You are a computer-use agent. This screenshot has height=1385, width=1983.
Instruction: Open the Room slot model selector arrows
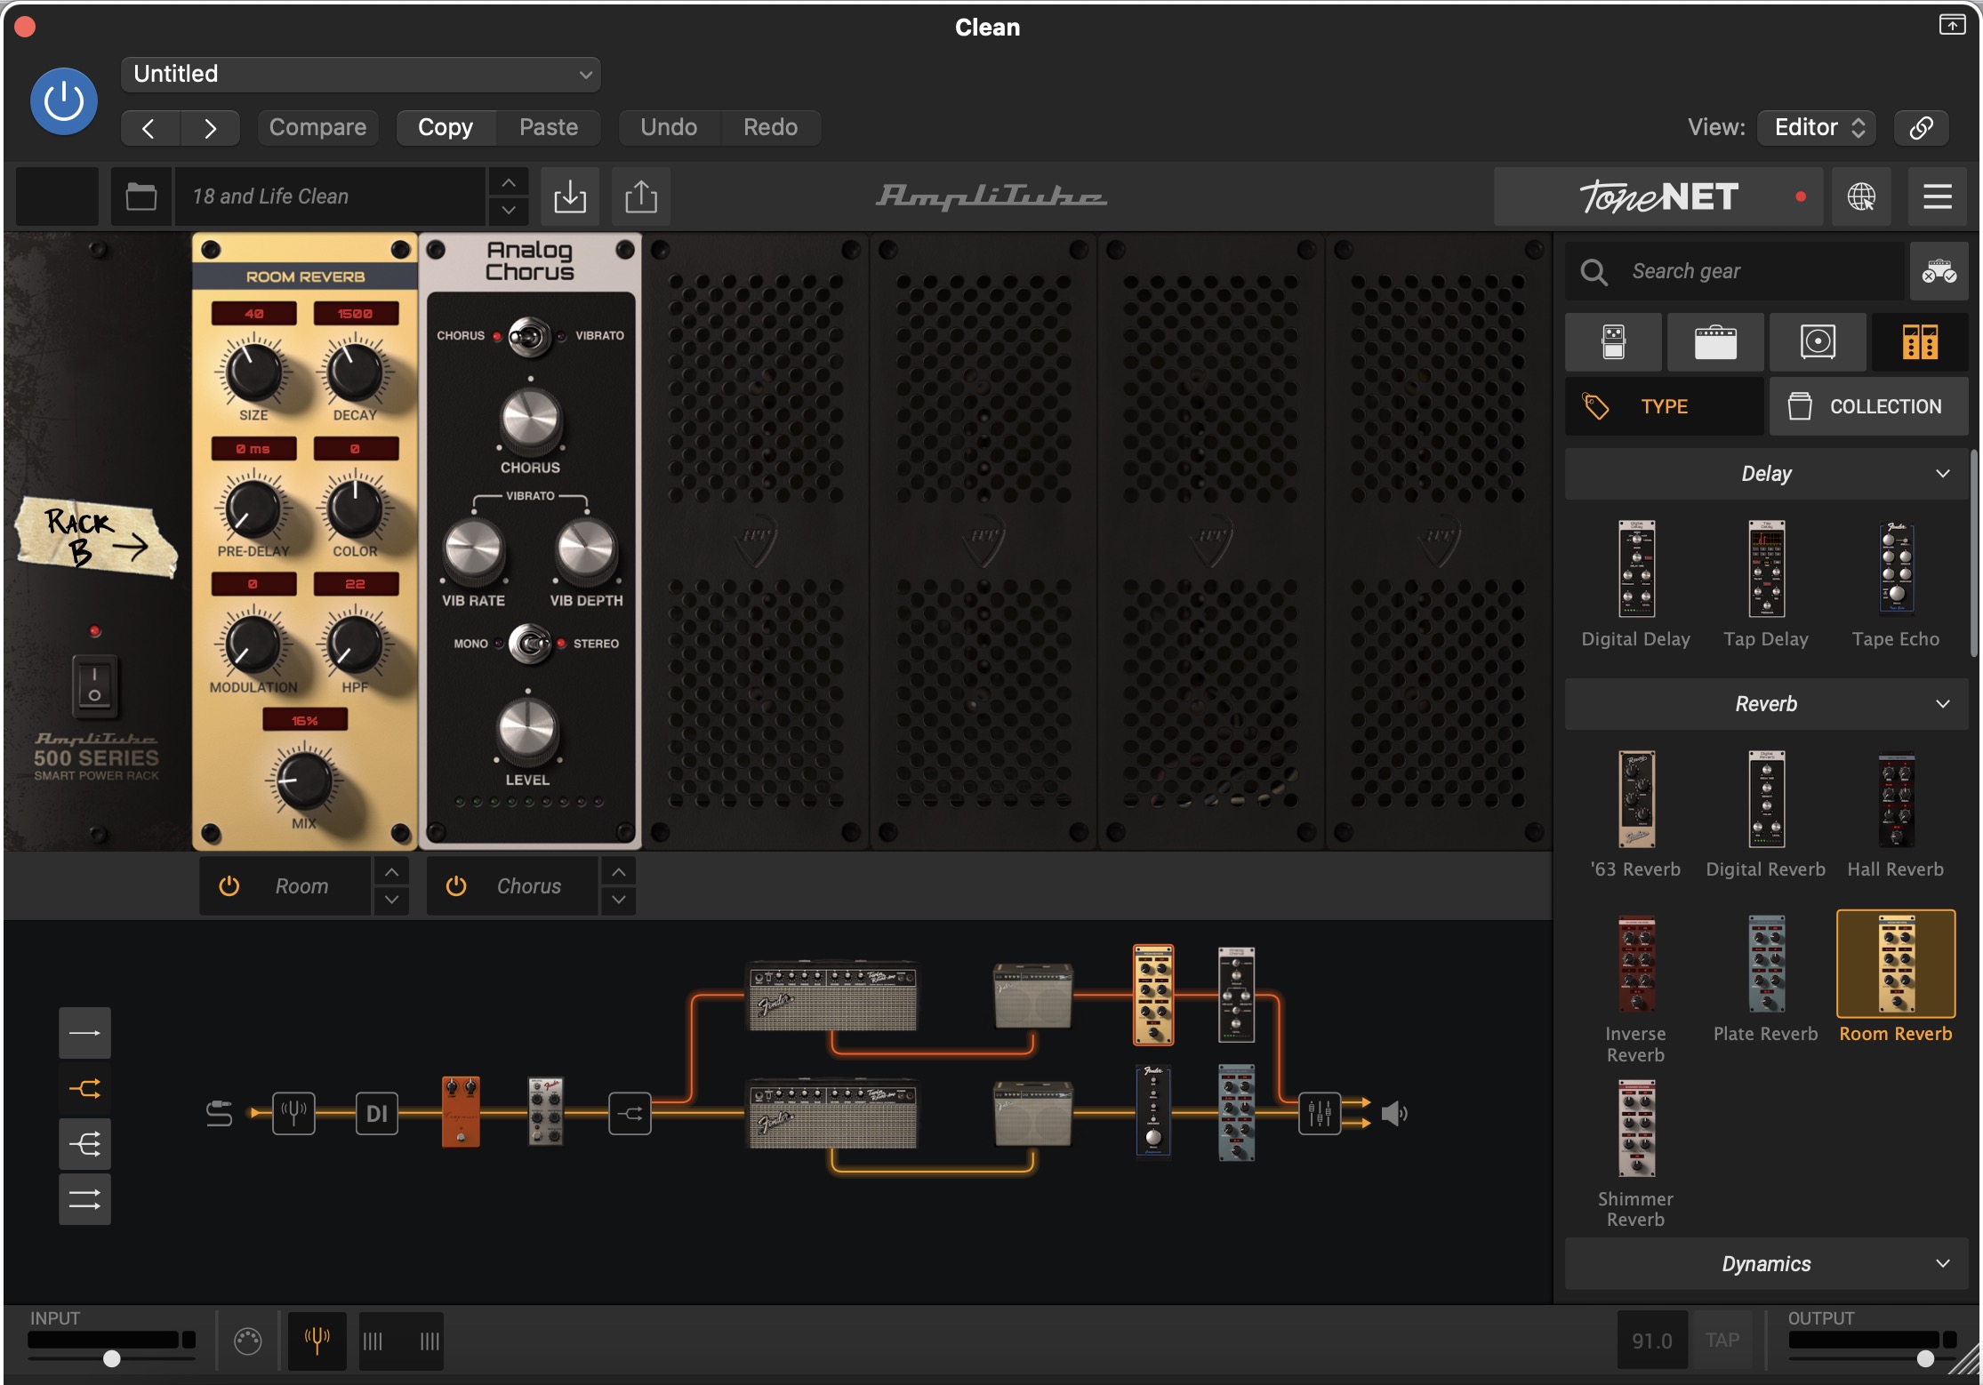(x=391, y=885)
